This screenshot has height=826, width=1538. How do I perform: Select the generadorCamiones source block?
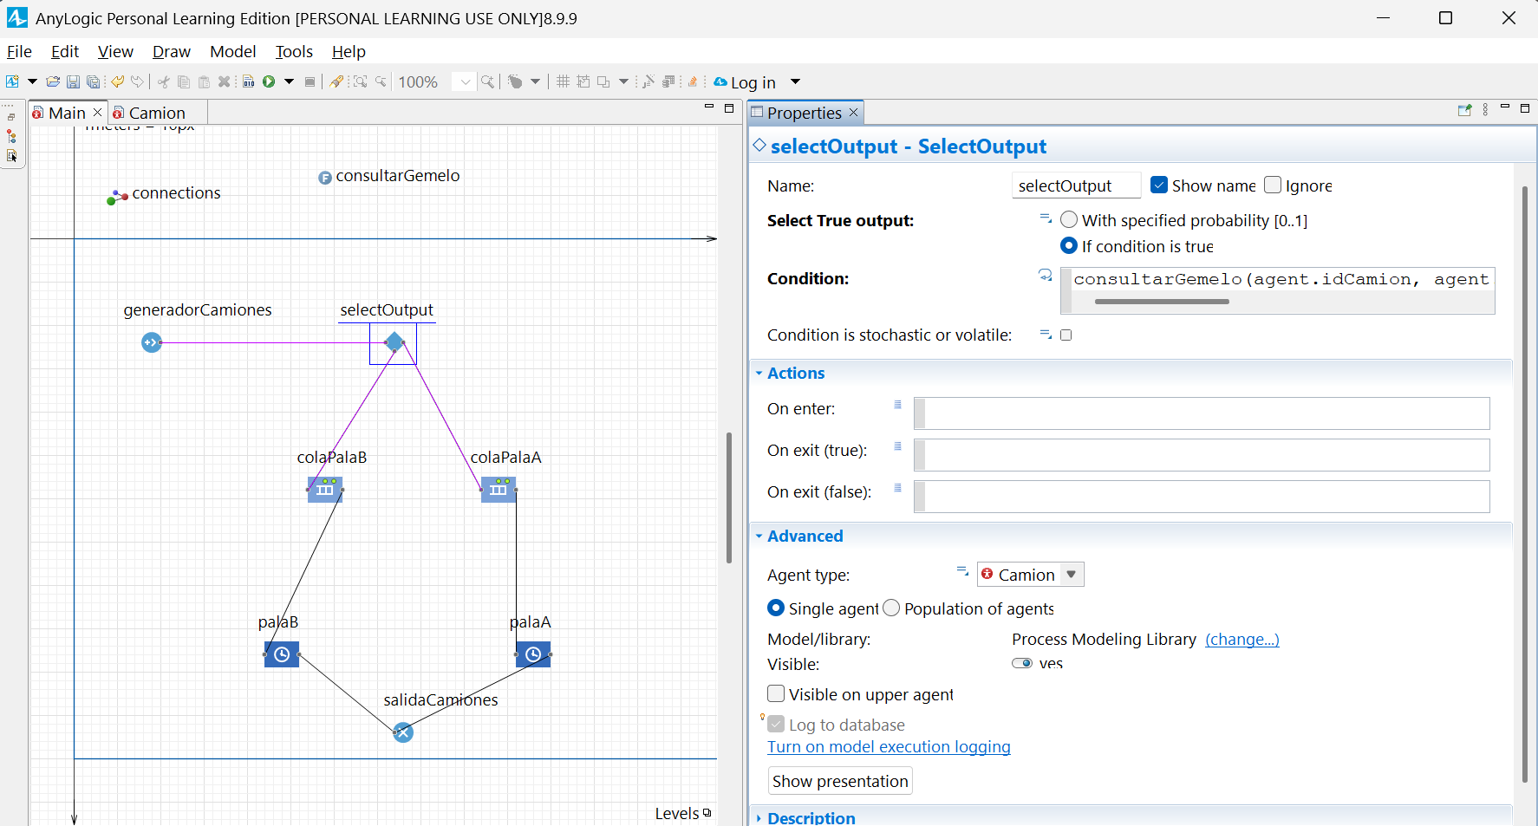click(x=152, y=342)
